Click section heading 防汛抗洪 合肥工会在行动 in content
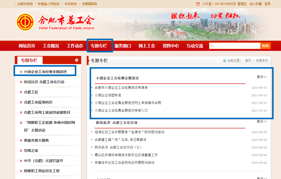 (117, 123)
